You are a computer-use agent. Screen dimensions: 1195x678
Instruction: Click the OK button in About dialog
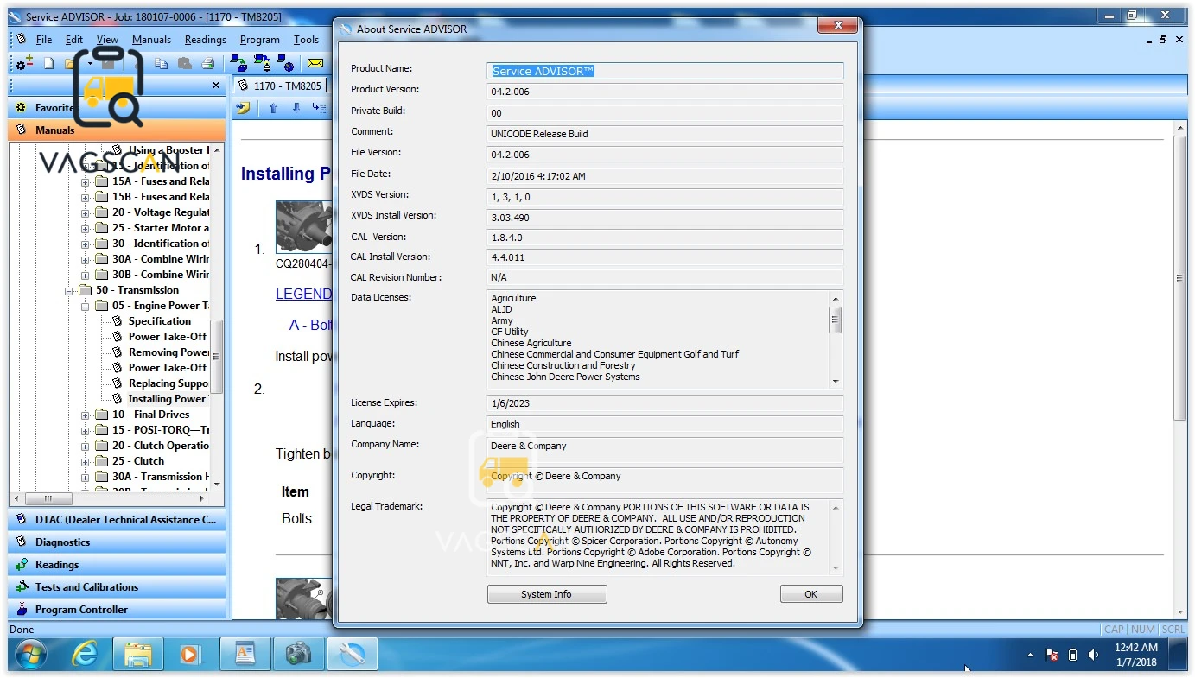pyautogui.click(x=810, y=594)
